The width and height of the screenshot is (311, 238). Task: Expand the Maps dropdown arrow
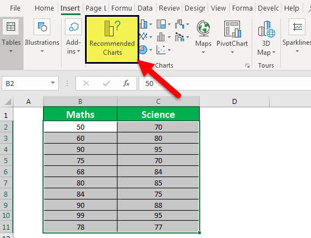tap(203, 53)
